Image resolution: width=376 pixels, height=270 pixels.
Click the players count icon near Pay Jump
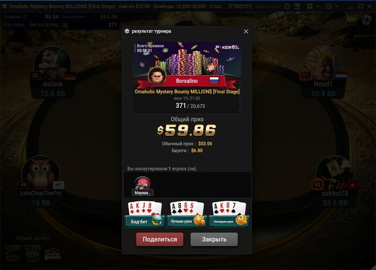pos(65,25)
